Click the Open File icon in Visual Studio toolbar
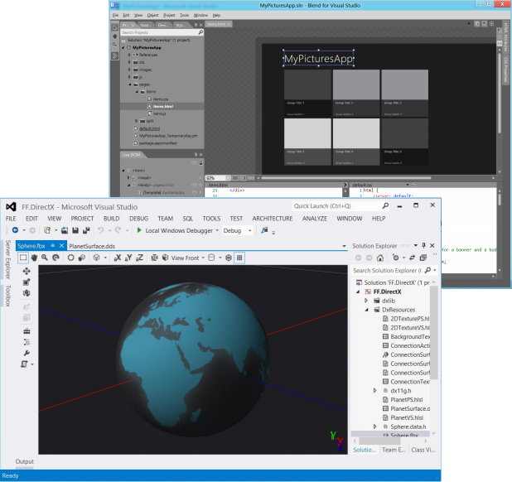Image resolution: width=512 pixels, height=482 pixels. tap(65, 230)
